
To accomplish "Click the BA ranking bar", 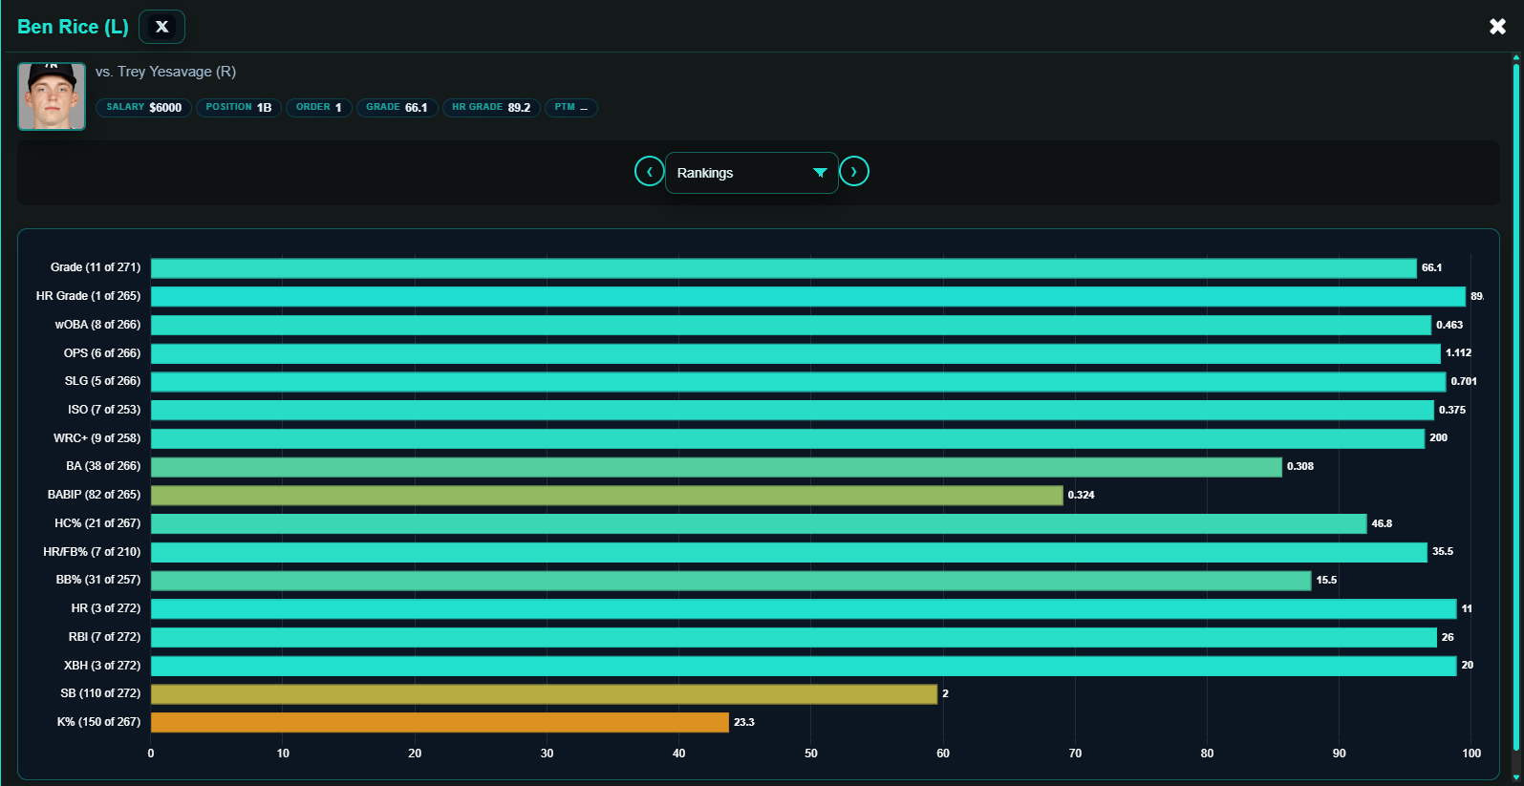I will (x=717, y=467).
